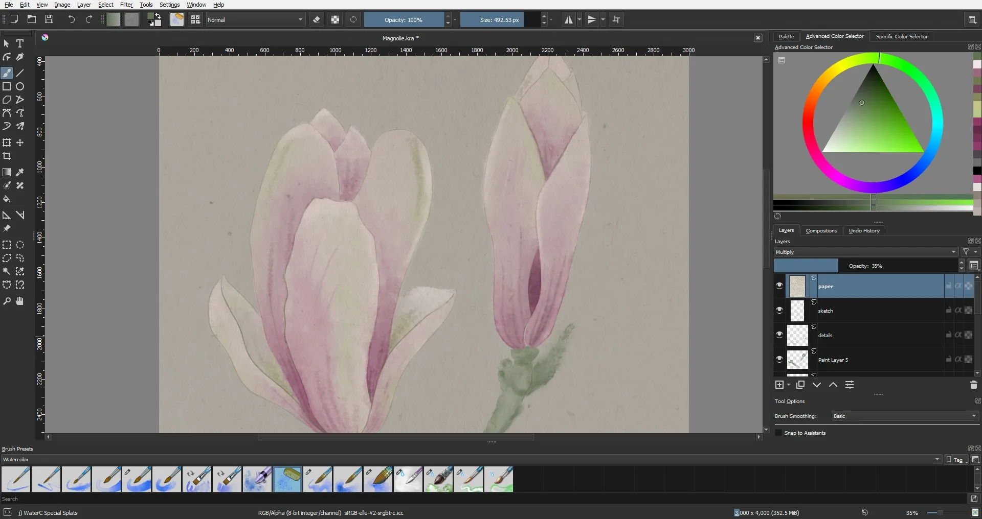Image resolution: width=982 pixels, height=519 pixels.
Task: Select the Crop tool
Action: (x=7, y=156)
